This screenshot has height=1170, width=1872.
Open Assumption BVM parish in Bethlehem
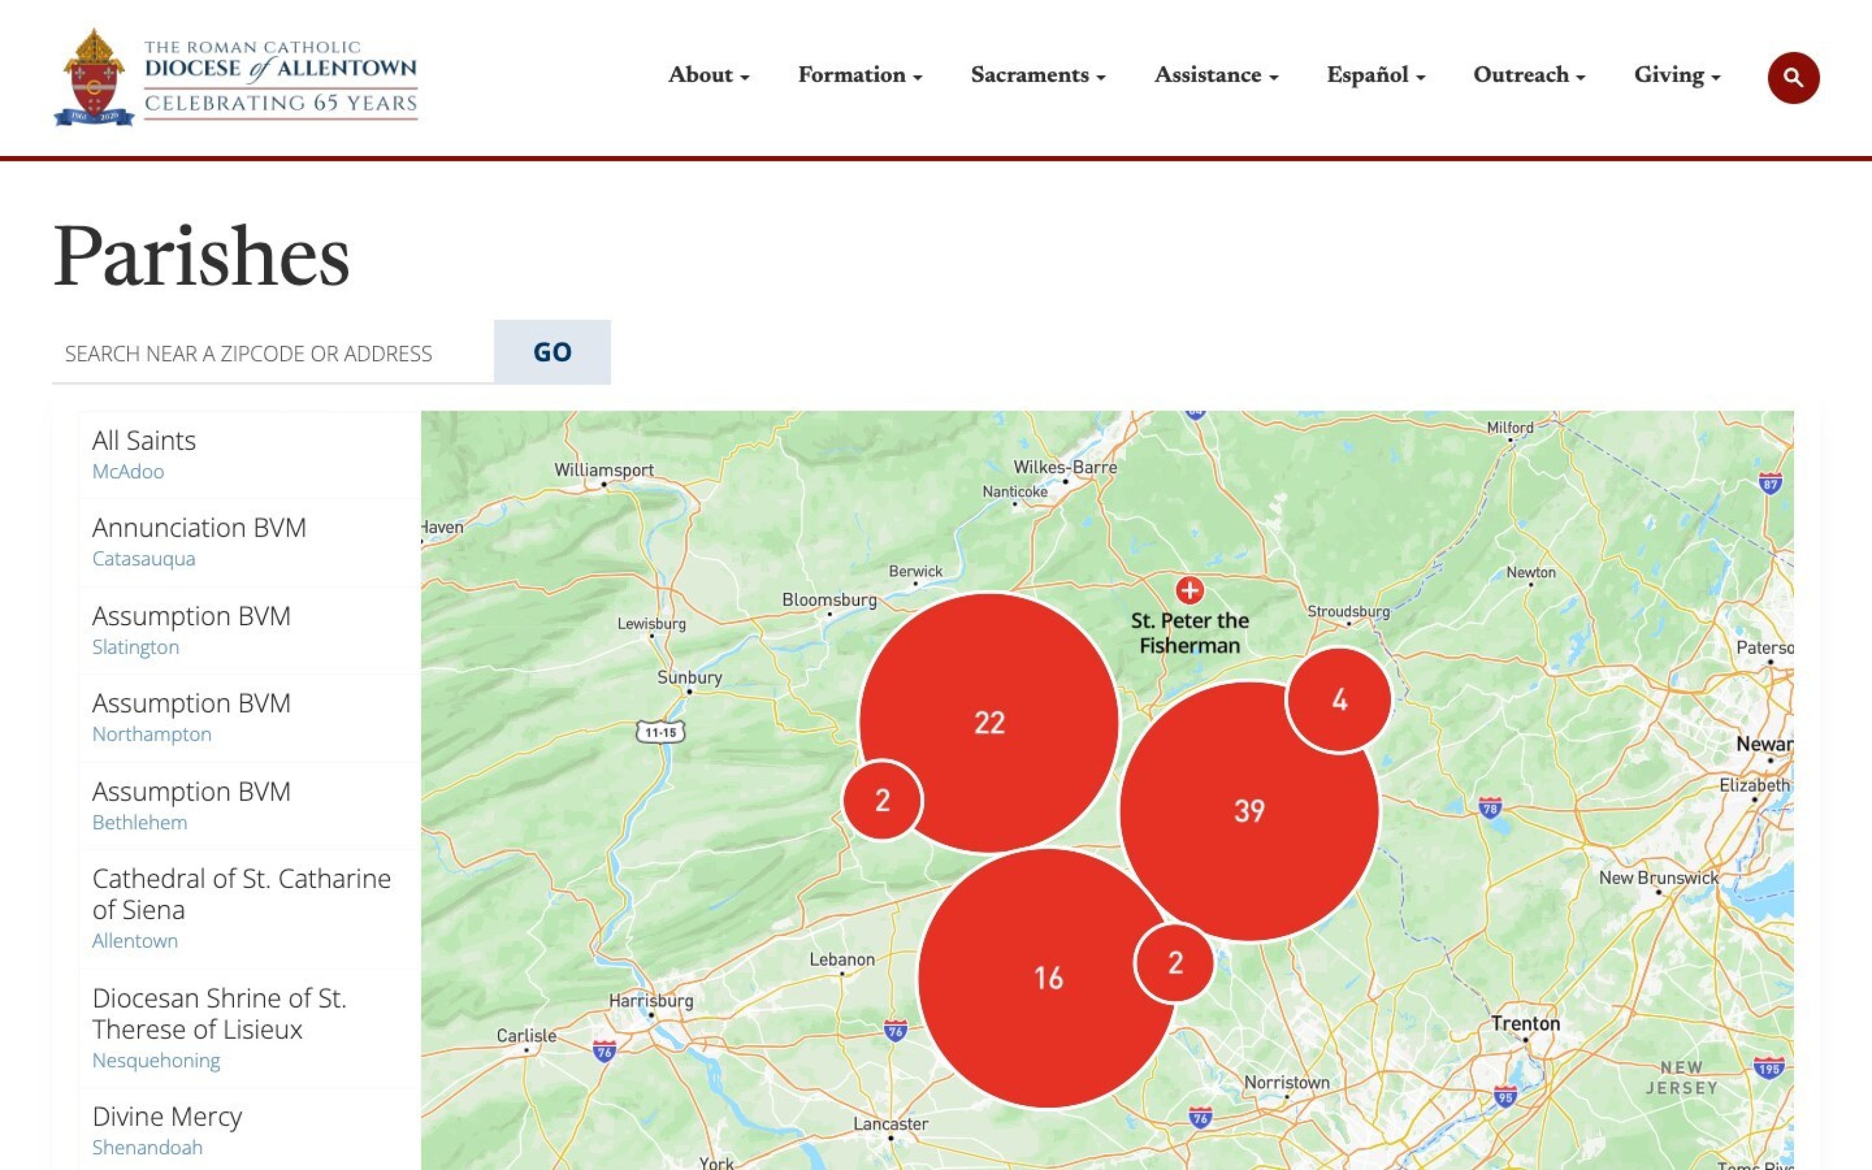249,806
